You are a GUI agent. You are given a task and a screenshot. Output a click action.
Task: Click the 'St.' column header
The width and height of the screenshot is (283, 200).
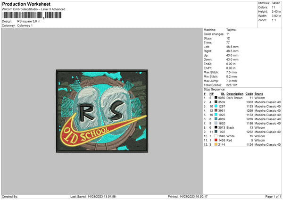(x=223, y=94)
